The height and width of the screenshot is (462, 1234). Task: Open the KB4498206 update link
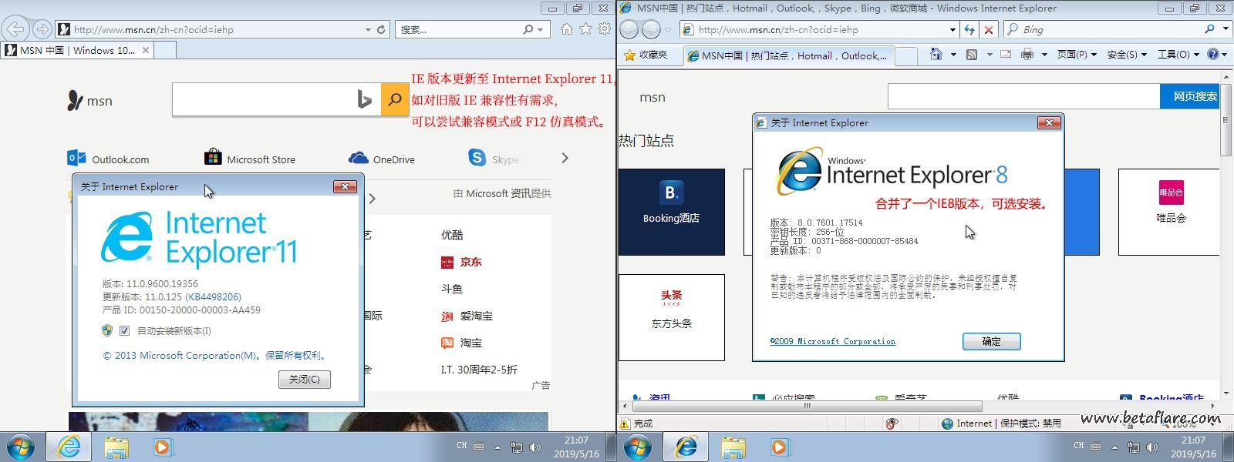click(x=213, y=296)
